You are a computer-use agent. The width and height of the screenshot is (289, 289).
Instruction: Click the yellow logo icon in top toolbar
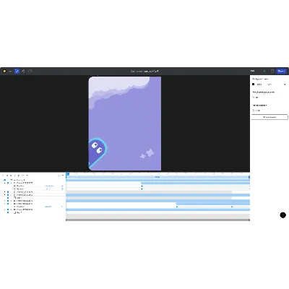(4, 71)
